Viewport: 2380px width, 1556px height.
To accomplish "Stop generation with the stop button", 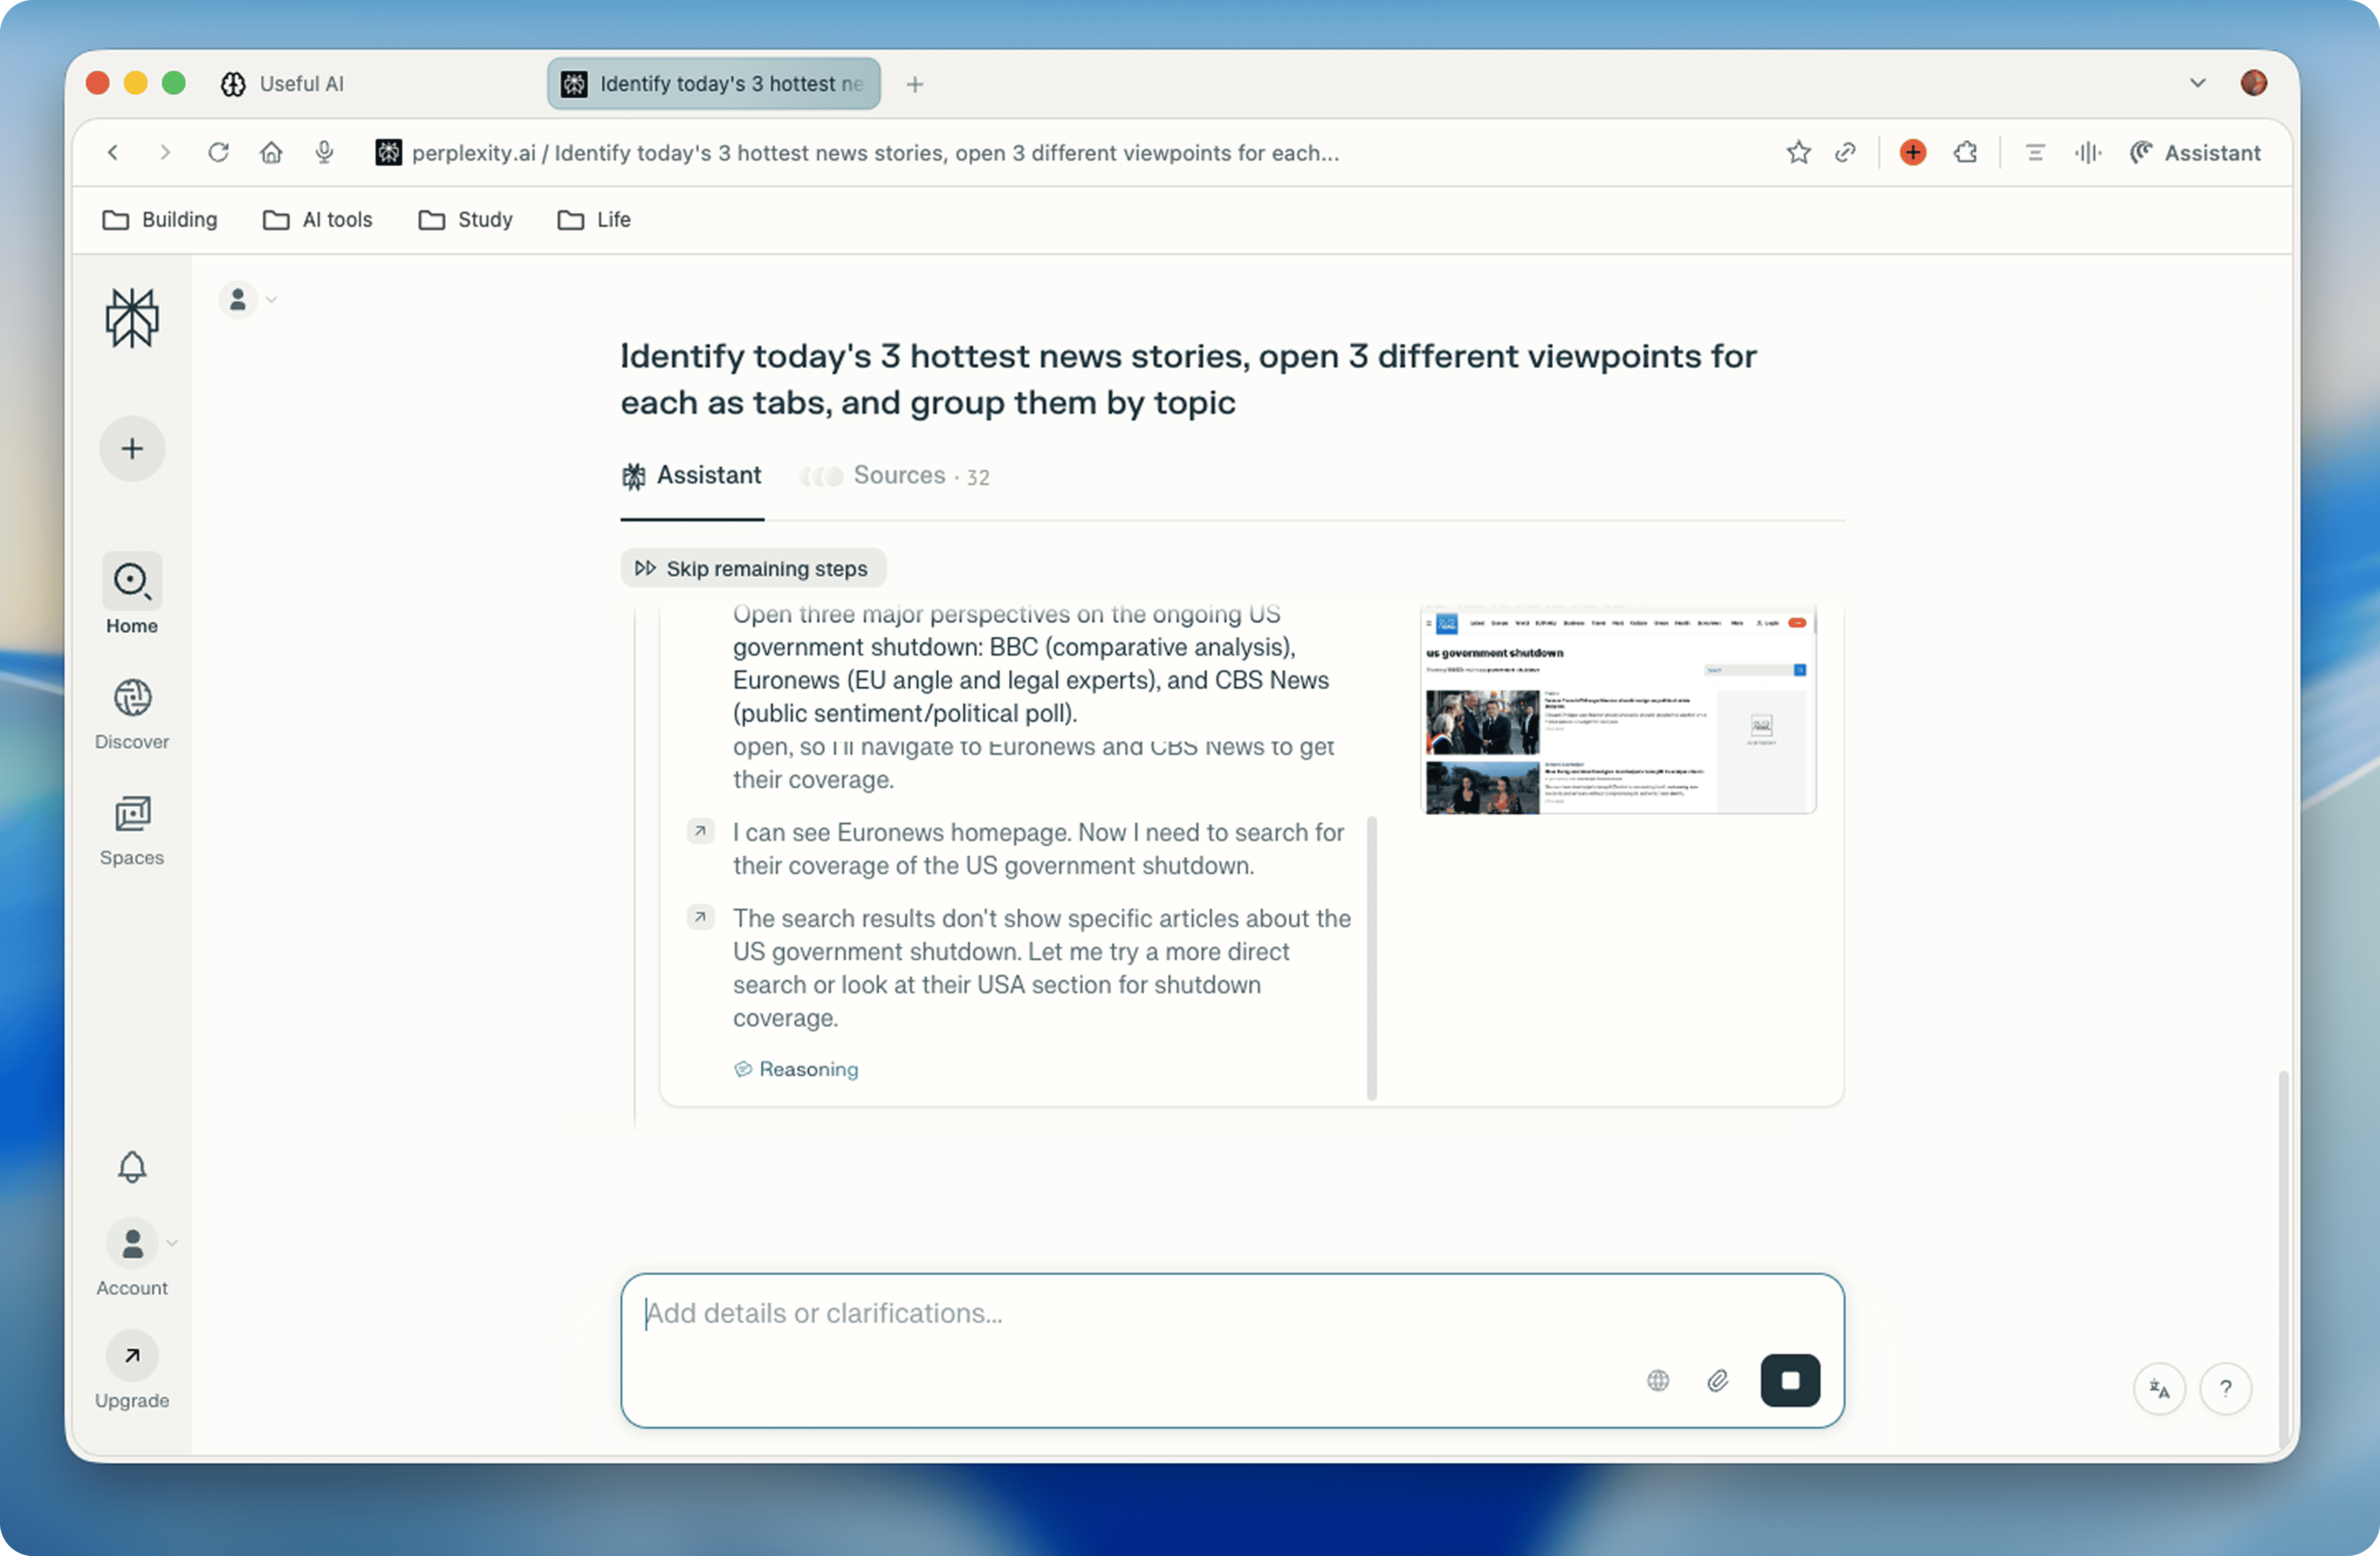I will pyautogui.click(x=1790, y=1380).
